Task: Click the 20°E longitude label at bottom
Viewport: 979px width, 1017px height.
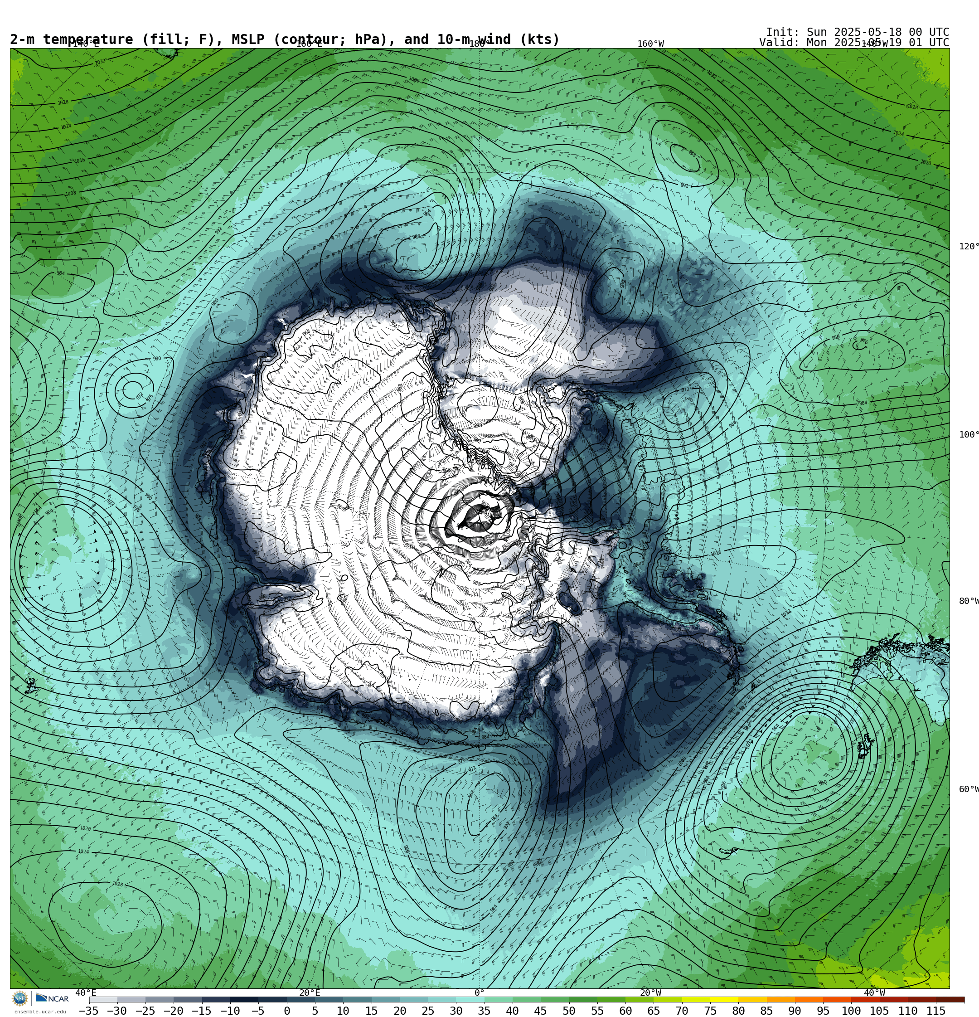Action: [x=310, y=993]
